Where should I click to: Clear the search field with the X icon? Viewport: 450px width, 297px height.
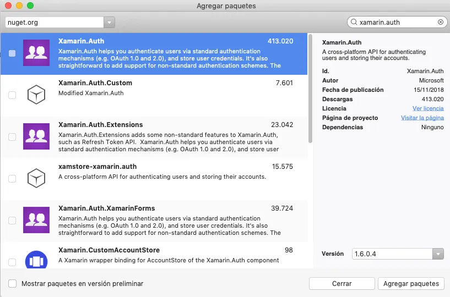[440, 23]
